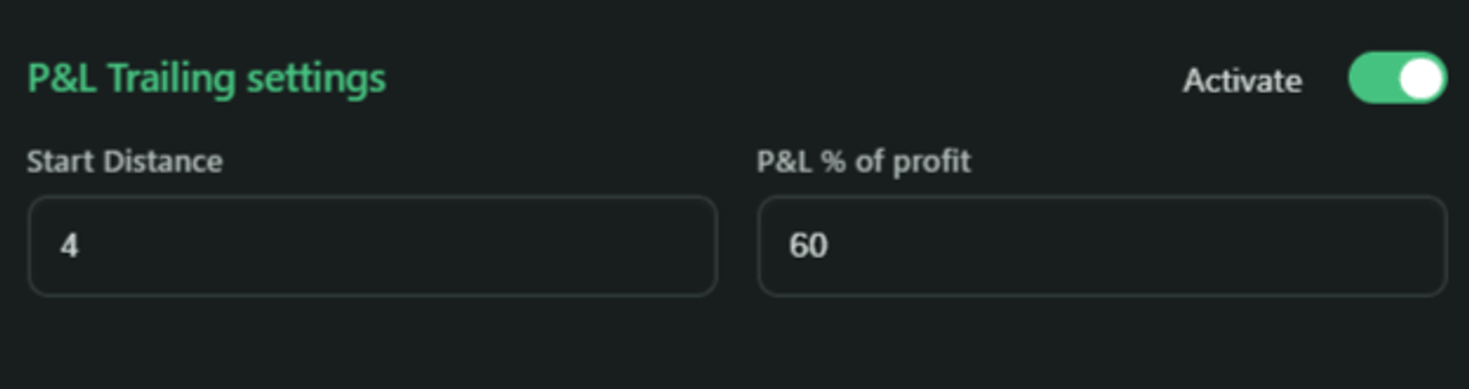Click the Activate label text
The image size is (1469, 389).
coord(1242,80)
